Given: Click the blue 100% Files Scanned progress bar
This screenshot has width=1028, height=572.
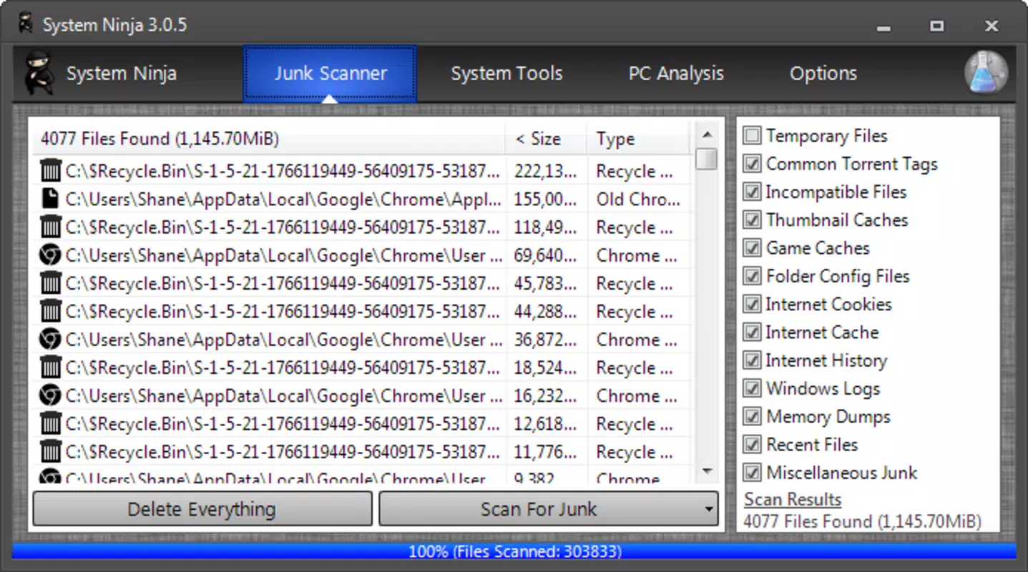Looking at the screenshot, I should click(x=514, y=551).
